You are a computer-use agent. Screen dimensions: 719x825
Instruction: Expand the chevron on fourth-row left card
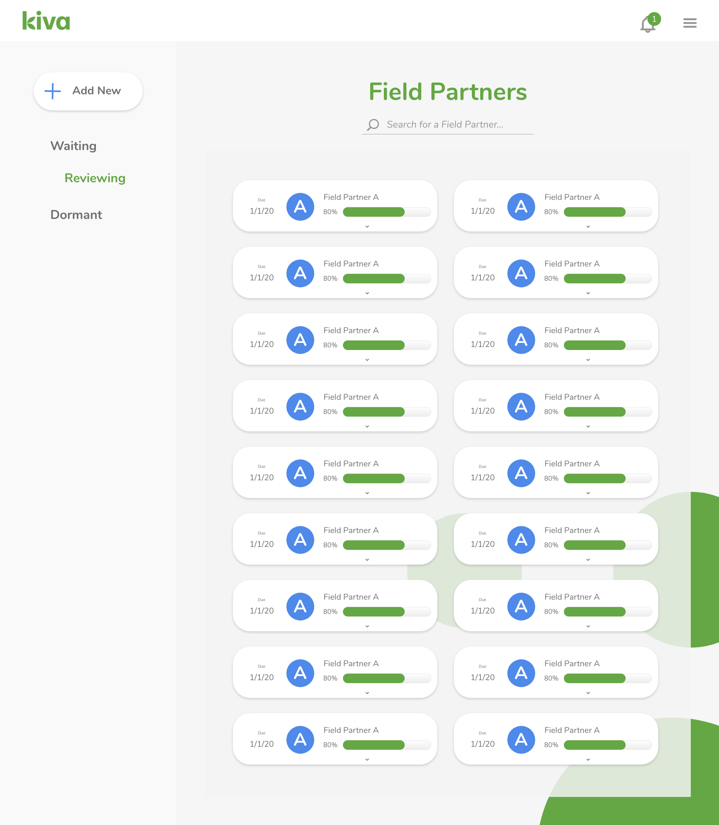pos(367,426)
